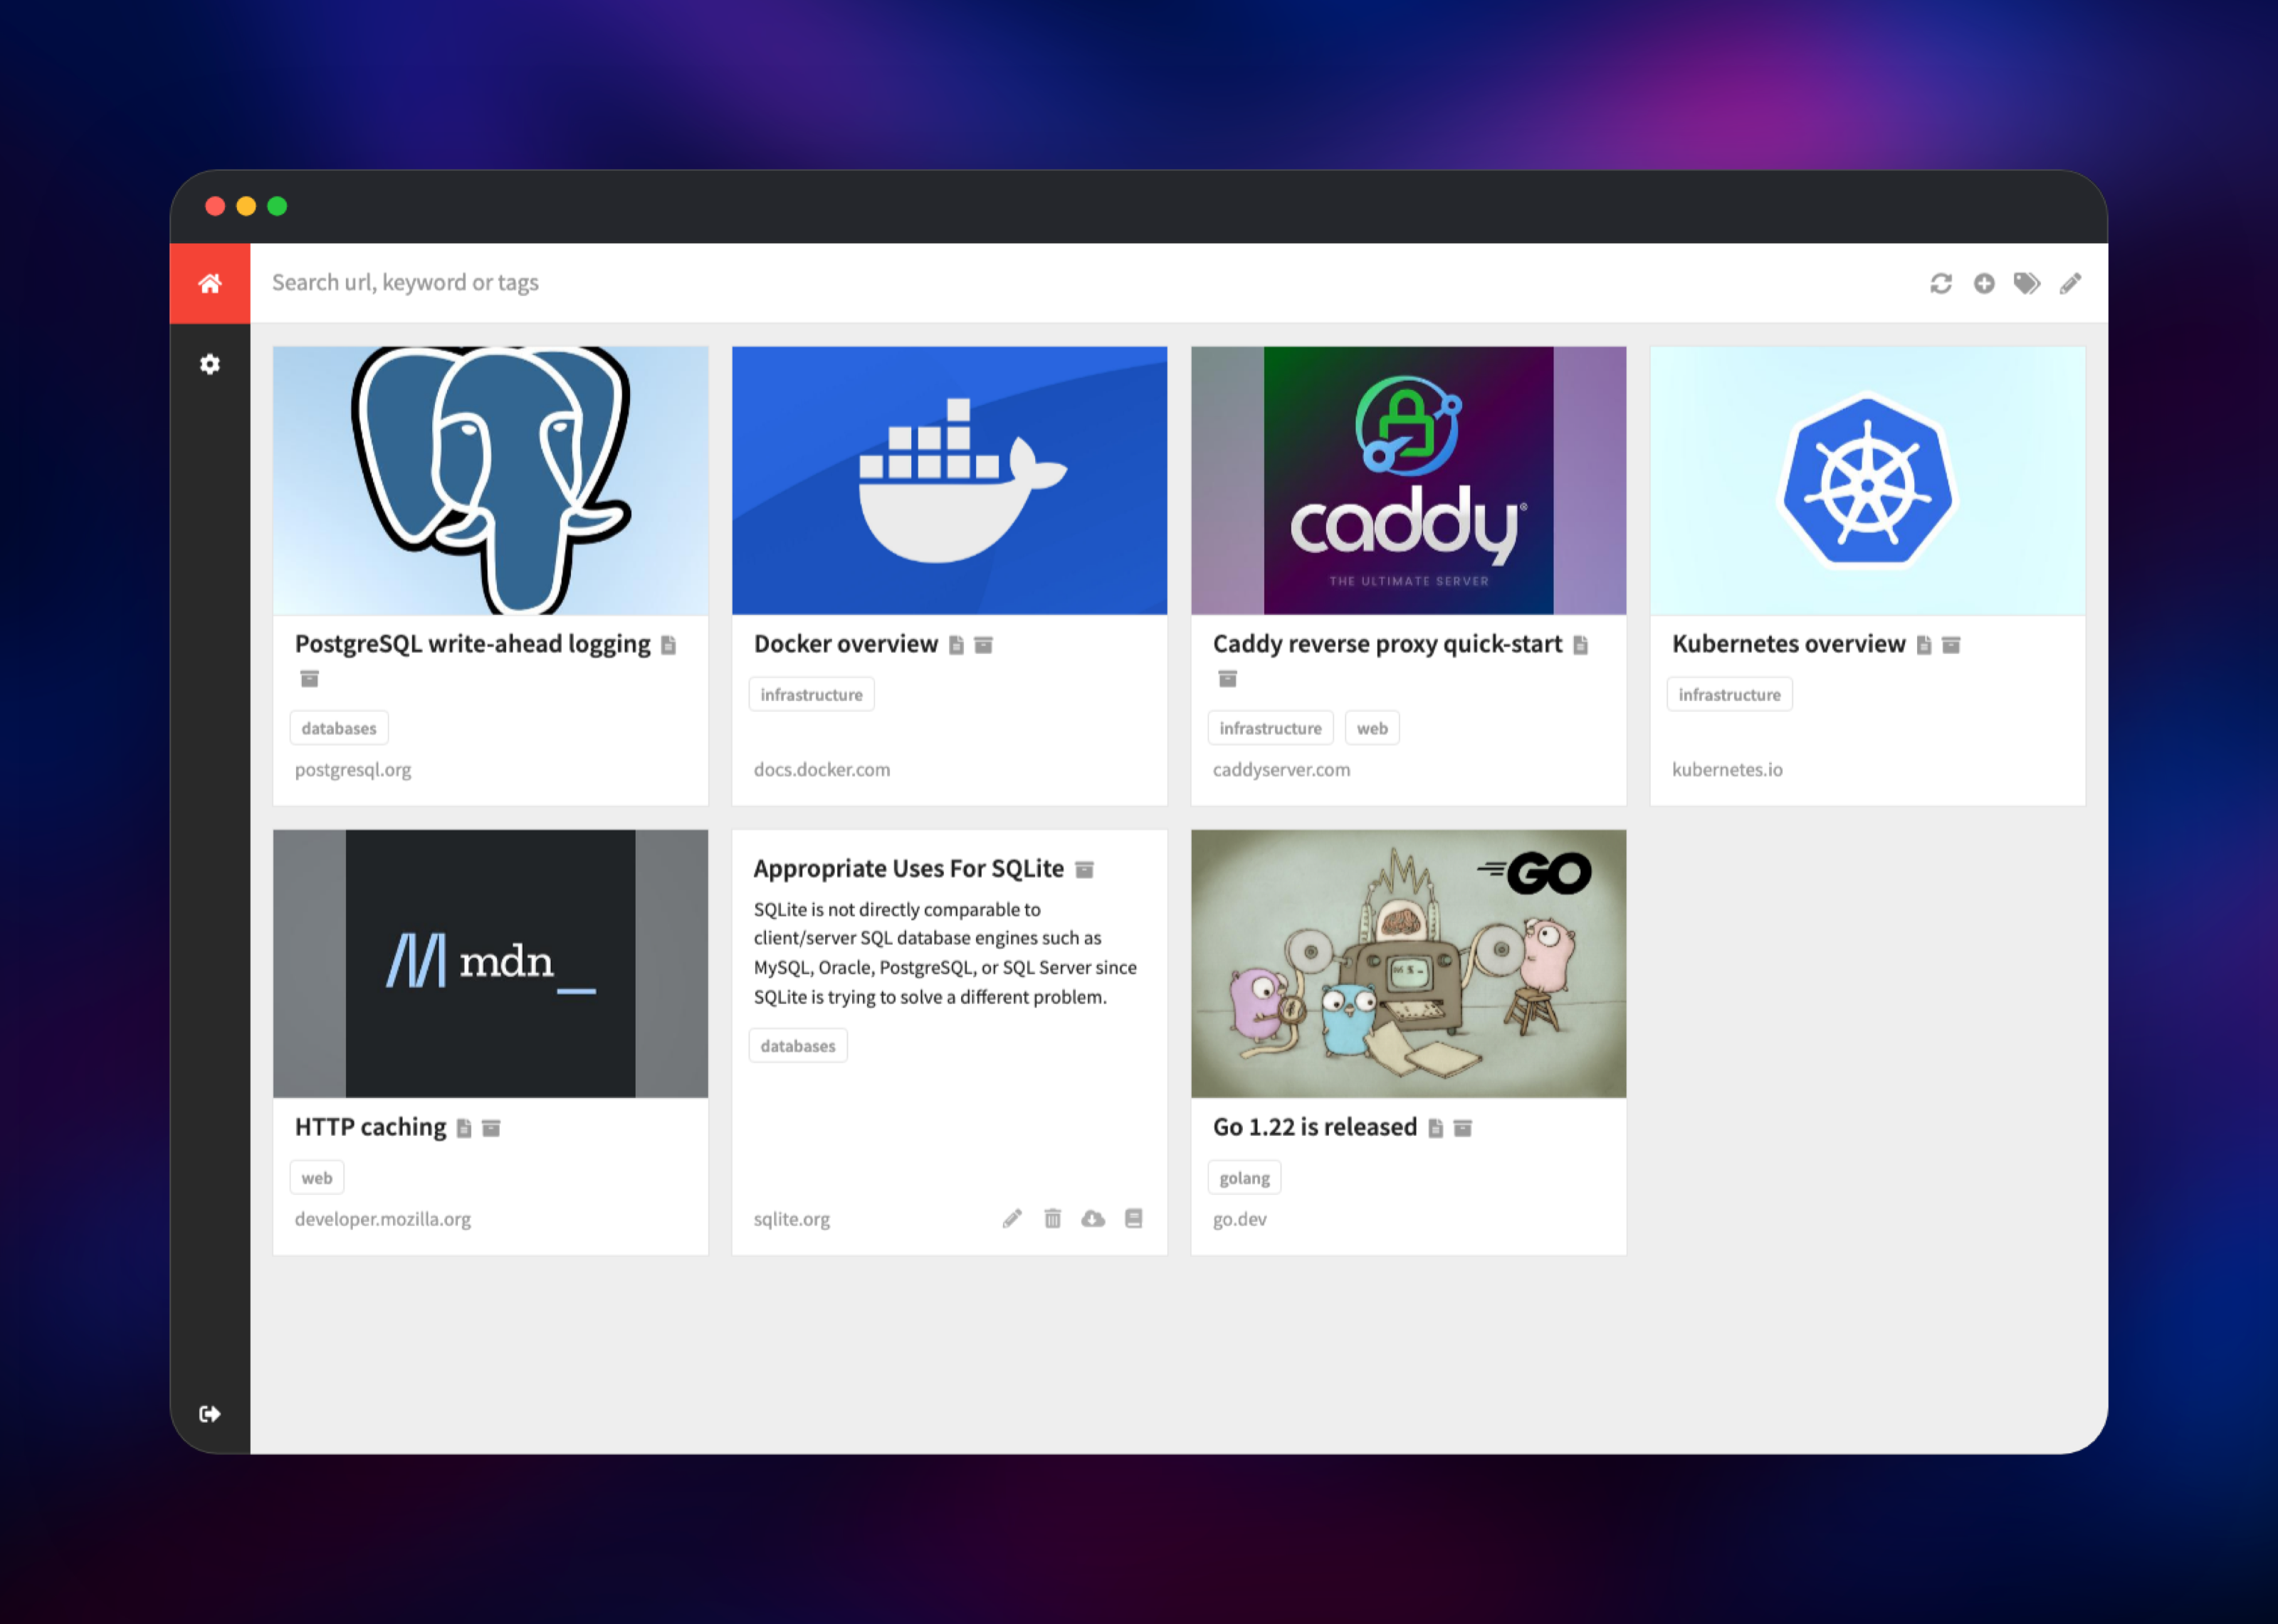The width and height of the screenshot is (2278, 1624).
Task: Filter by infrastructure tag on Docker card
Action: tap(811, 694)
